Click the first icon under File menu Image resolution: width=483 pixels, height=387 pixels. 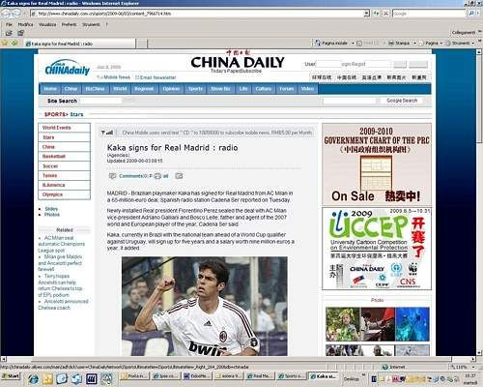tap(9, 33)
